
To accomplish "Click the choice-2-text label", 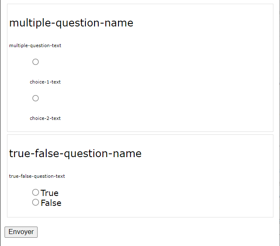I will point(45,118).
